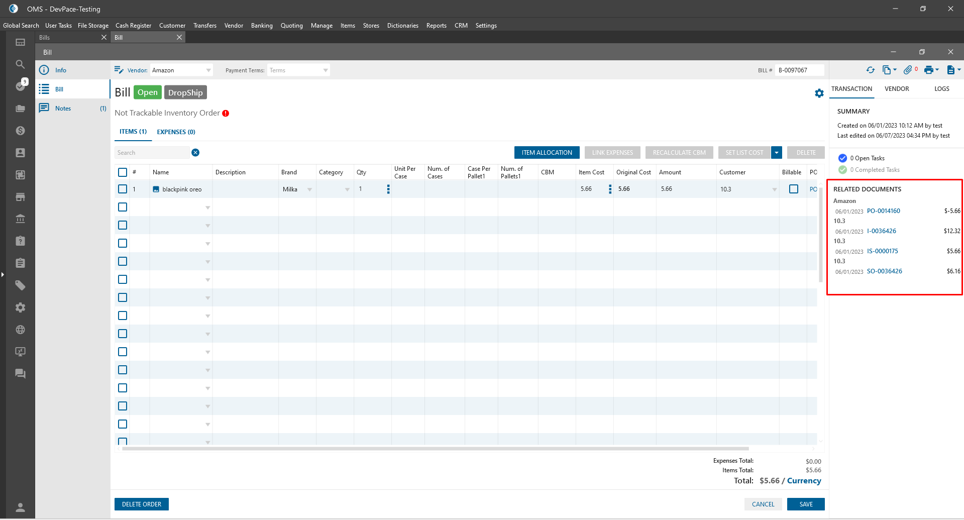Click the refresh icon in the bill toolbar

point(871,70)
